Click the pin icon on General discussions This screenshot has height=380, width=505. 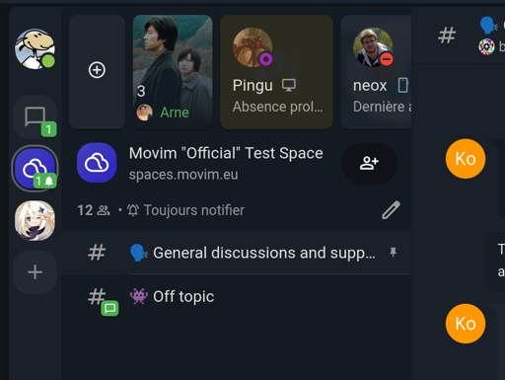(393, 253)
